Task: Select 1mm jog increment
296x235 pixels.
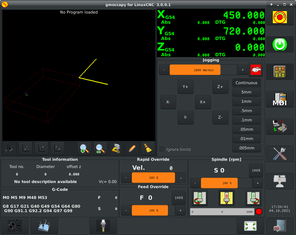Action: click(246, 102)
